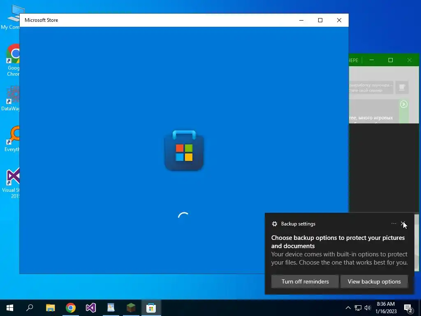Image resolution: width=421 pixels, height=316 pixels.
Task: Select the Everything search desktop shortcut
Action: (12, 139)
